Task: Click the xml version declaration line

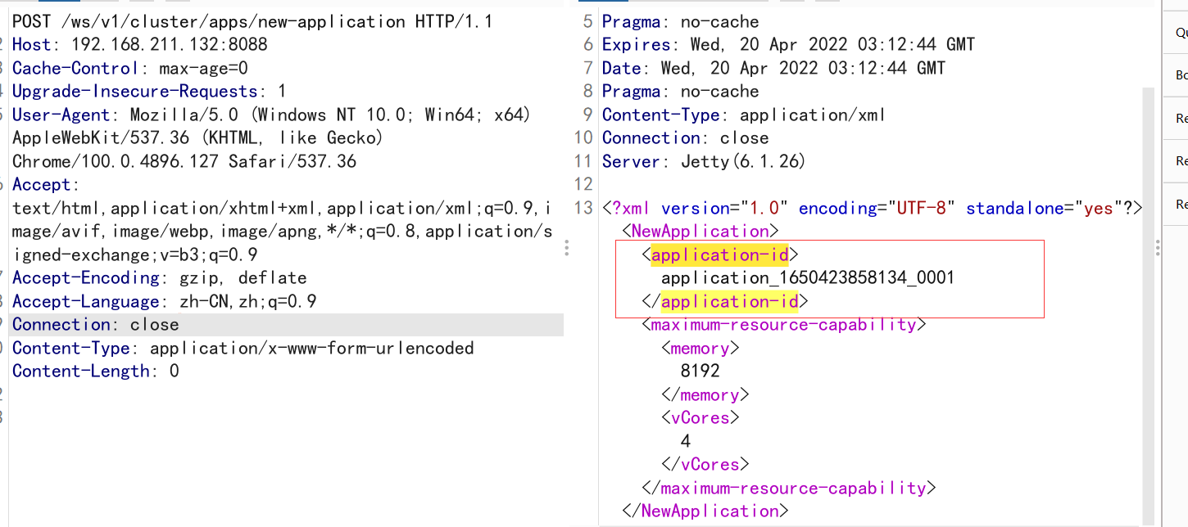Action: click(x=872, y=209)
